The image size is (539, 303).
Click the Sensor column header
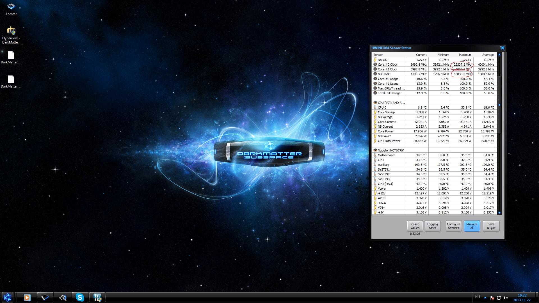coord(389,55)
